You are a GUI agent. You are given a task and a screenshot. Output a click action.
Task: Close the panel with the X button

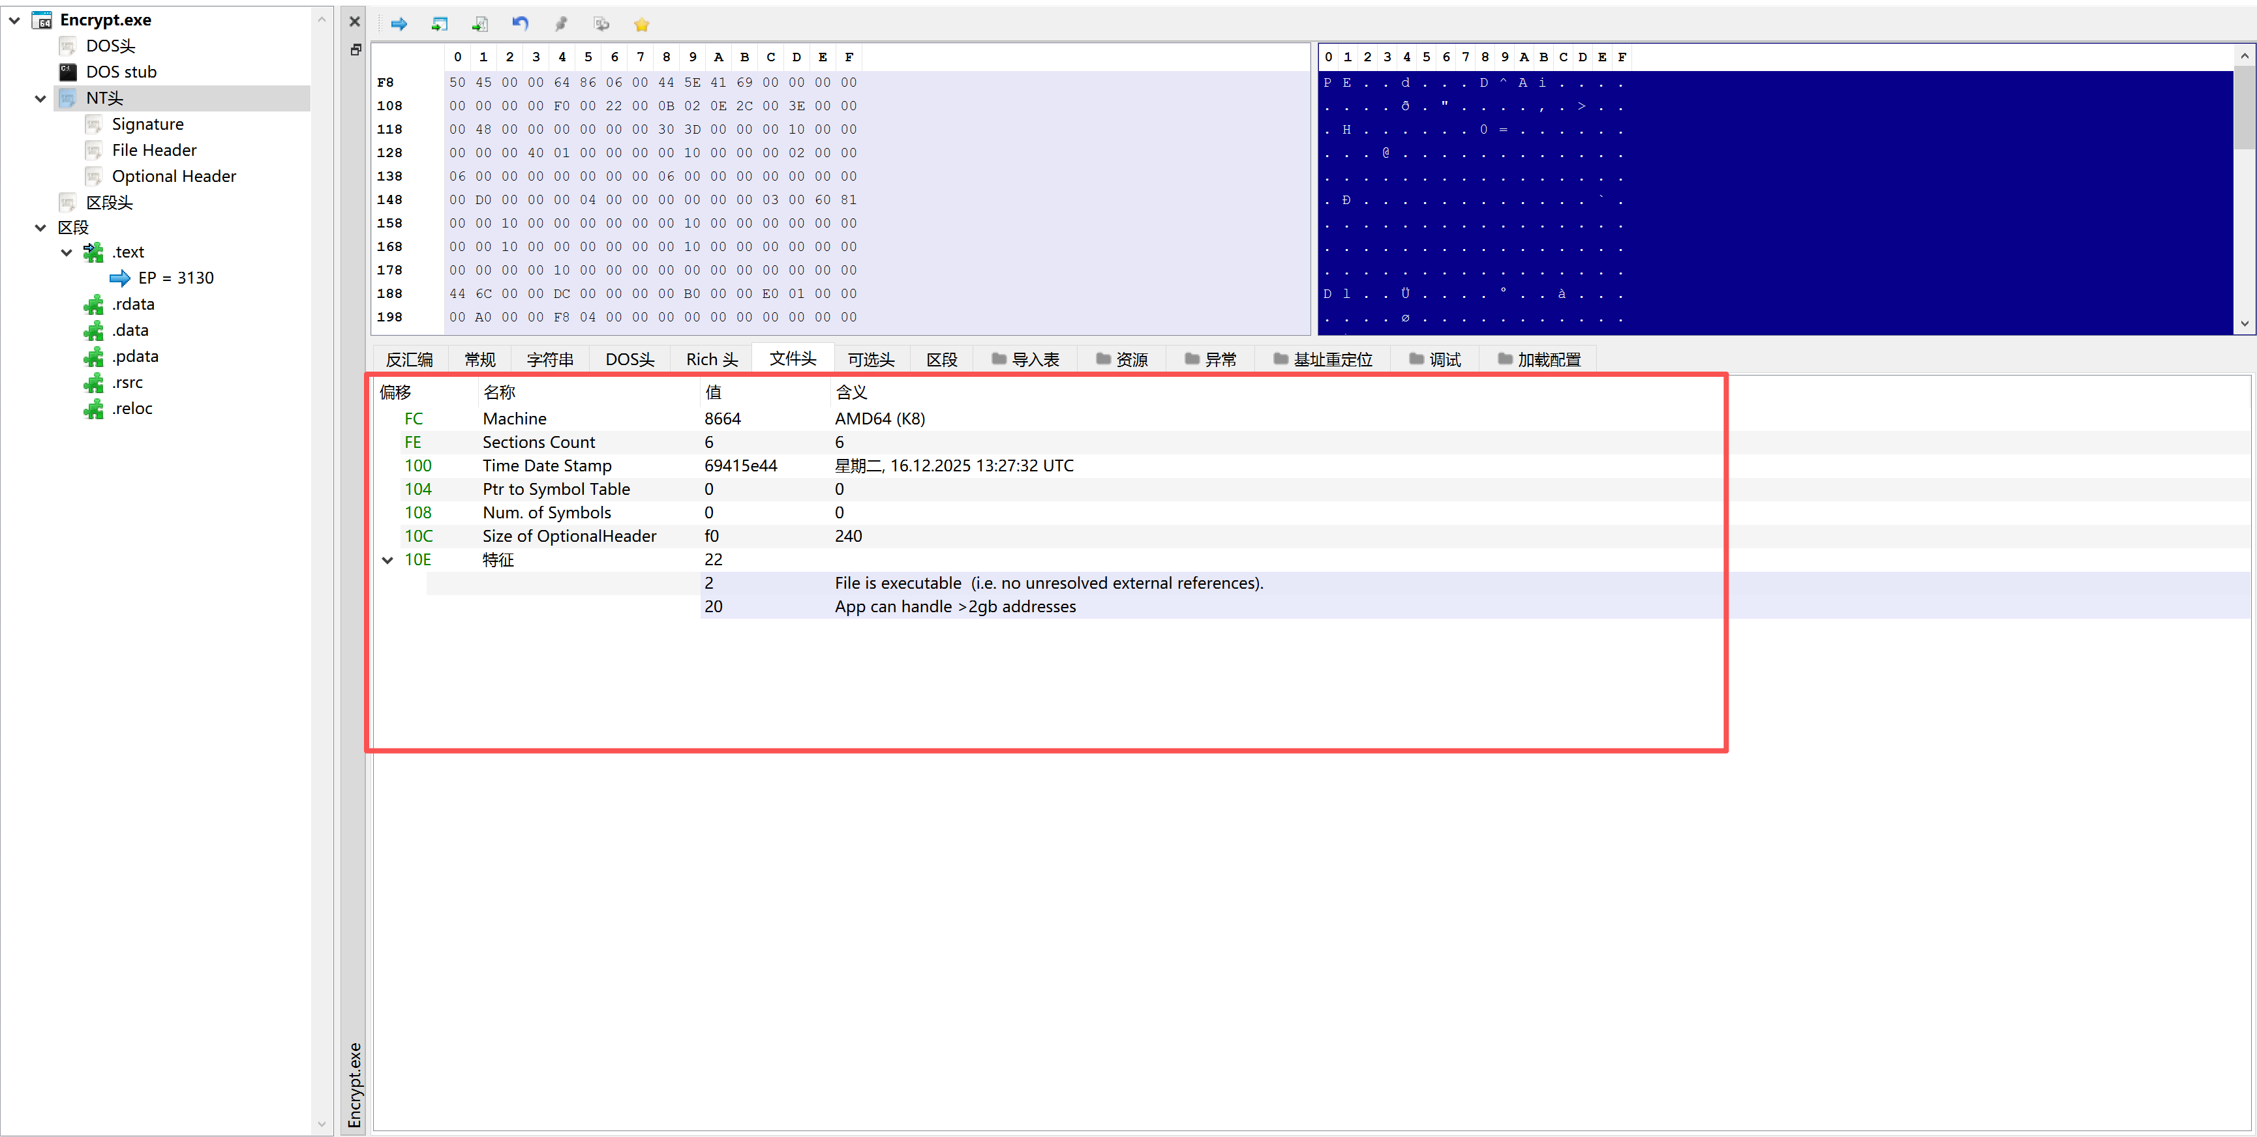[355, 21]
